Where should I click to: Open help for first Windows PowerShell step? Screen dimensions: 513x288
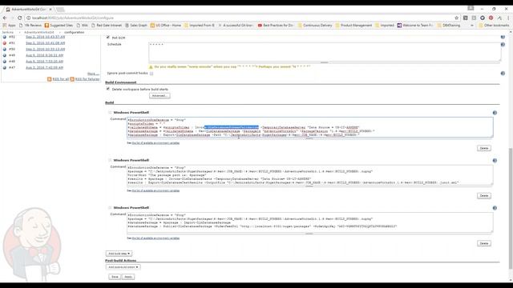[495, 113]
